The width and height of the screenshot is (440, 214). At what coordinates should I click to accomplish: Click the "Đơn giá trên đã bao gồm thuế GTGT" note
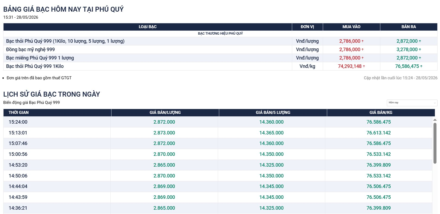pyautogui.click(x=39, y=78)
